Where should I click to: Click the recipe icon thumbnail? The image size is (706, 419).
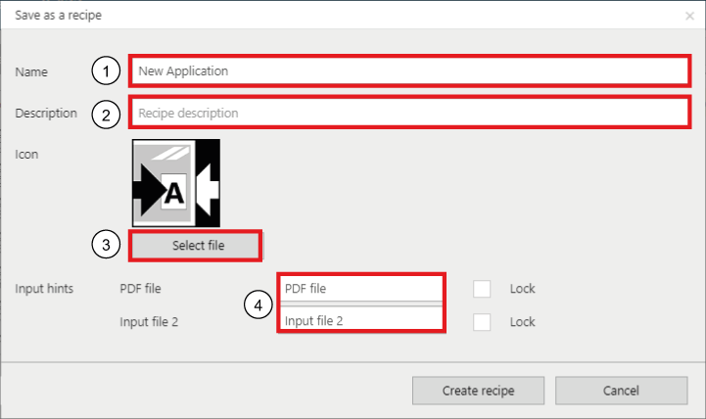coord(176,183)
